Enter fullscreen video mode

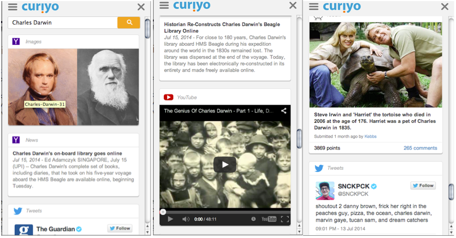pyautogui.click(x=285, y=219)
